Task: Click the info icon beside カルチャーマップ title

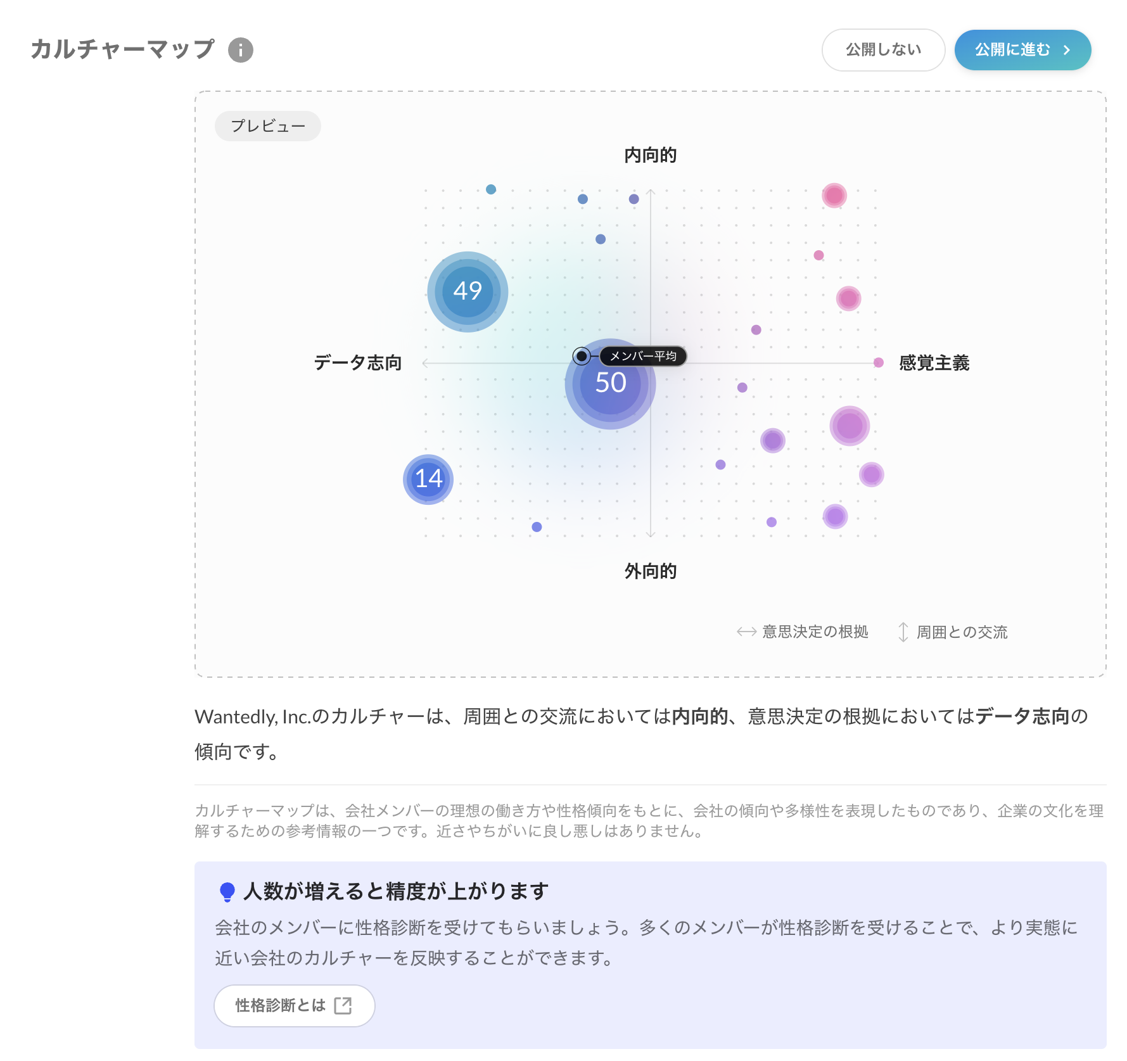Action: tap(240, 50)
